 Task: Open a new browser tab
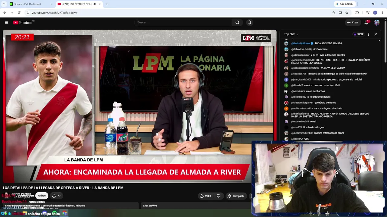tap(107, 4)
